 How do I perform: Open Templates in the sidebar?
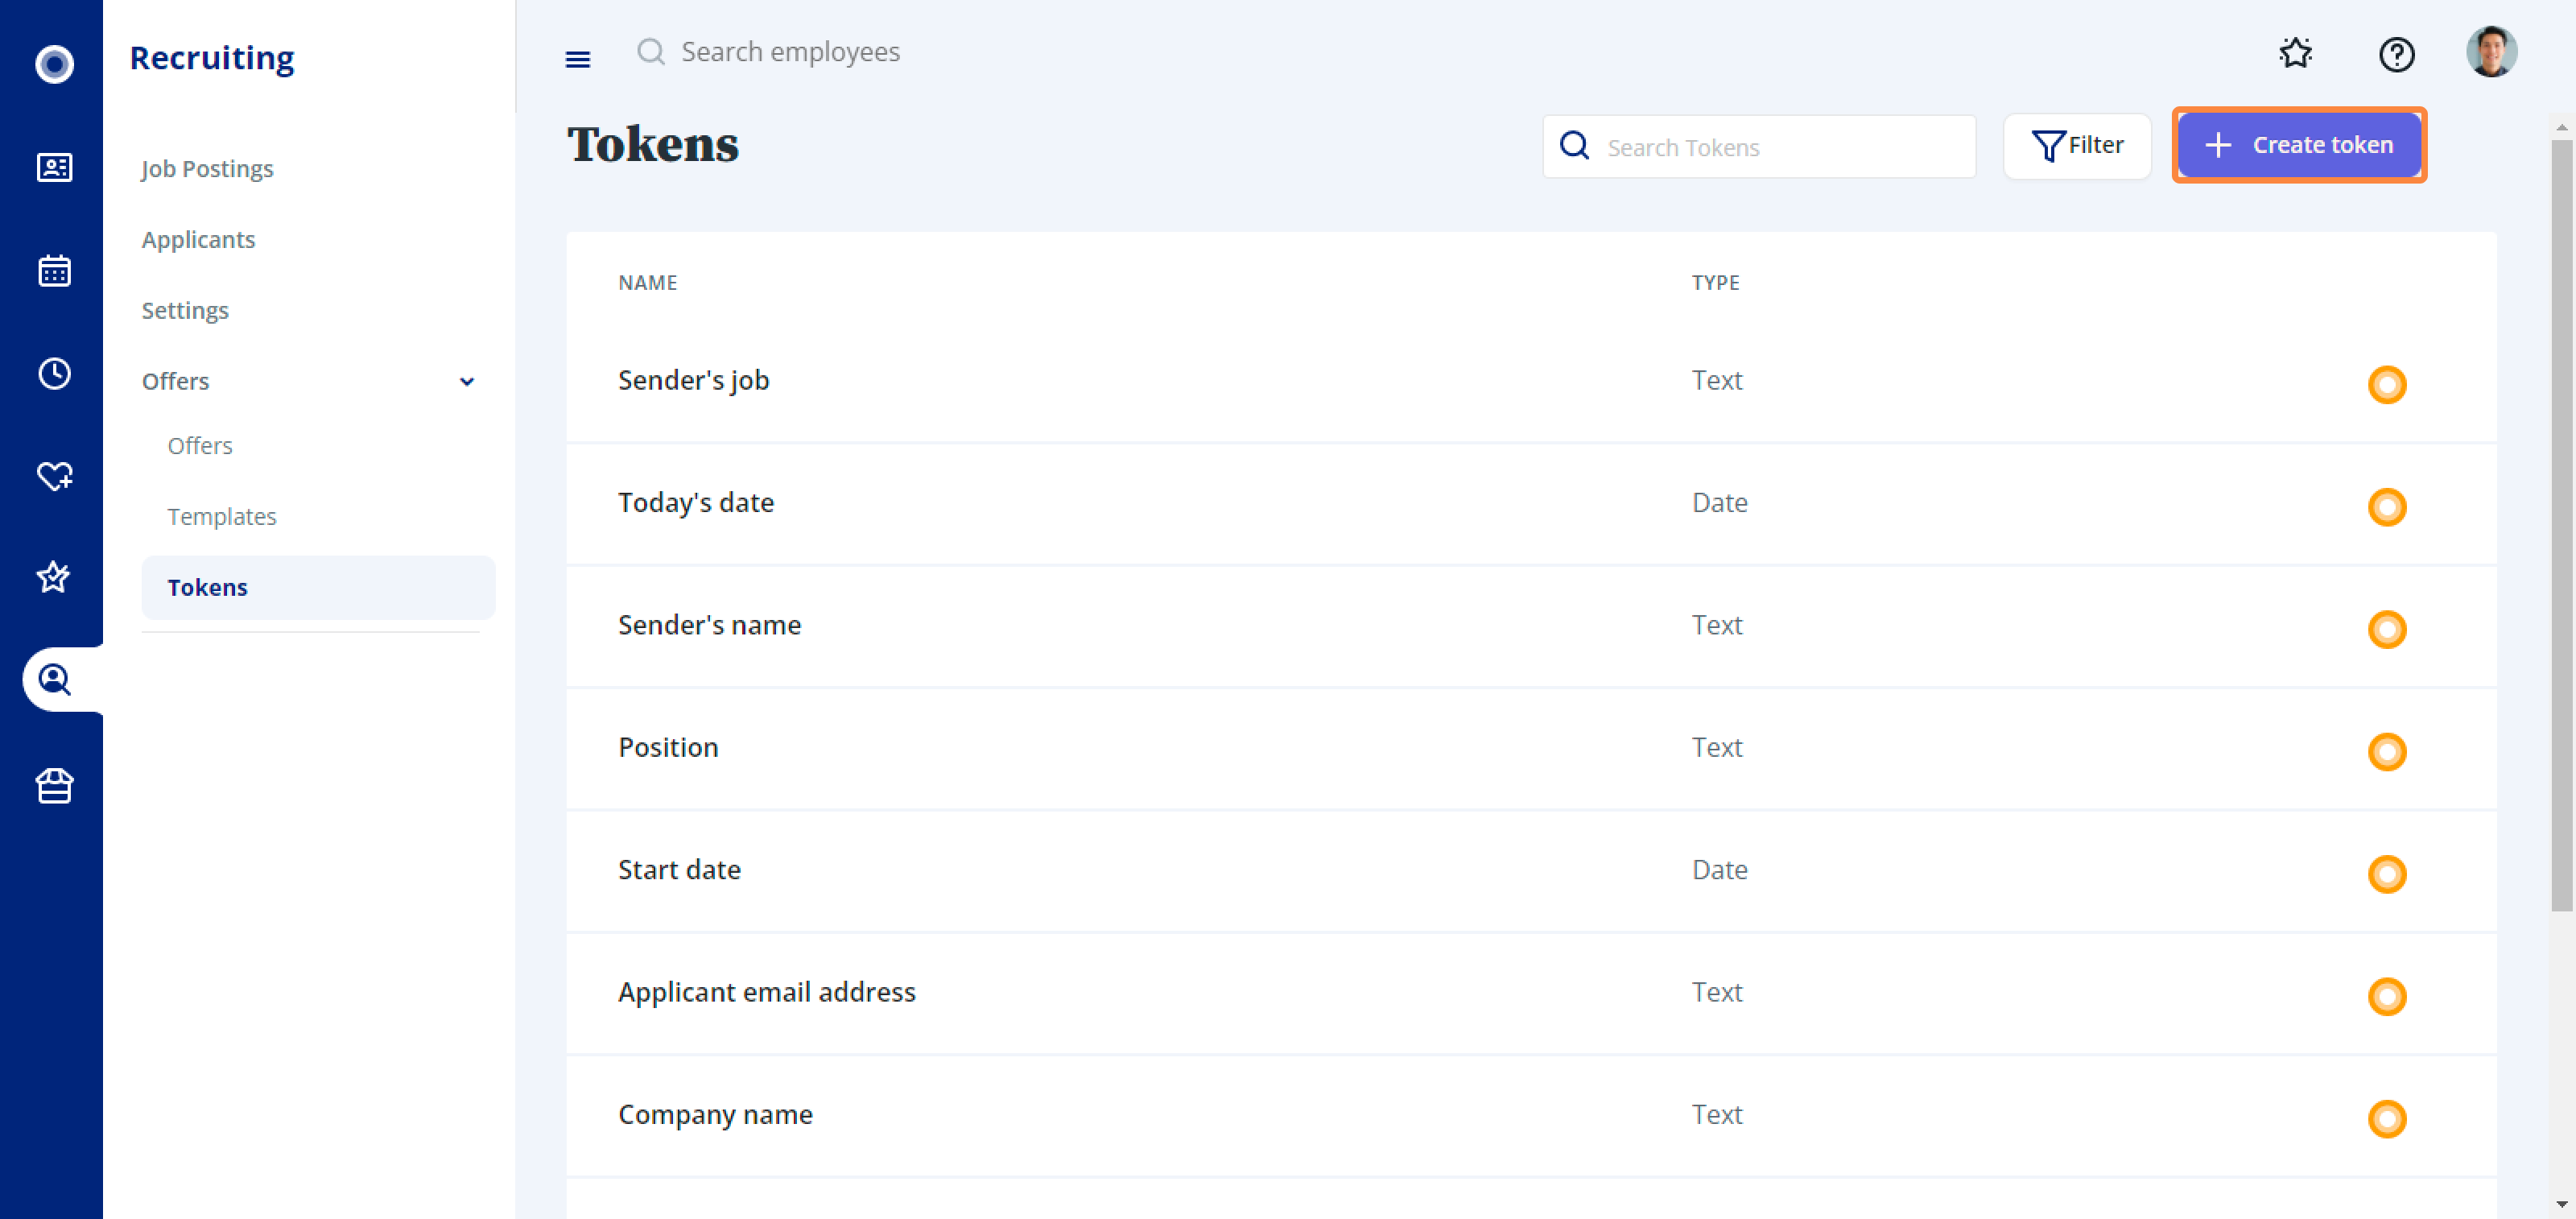[221, 516]
